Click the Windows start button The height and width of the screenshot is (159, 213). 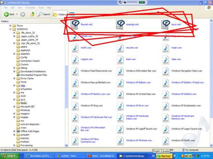(x=10, y=156)
